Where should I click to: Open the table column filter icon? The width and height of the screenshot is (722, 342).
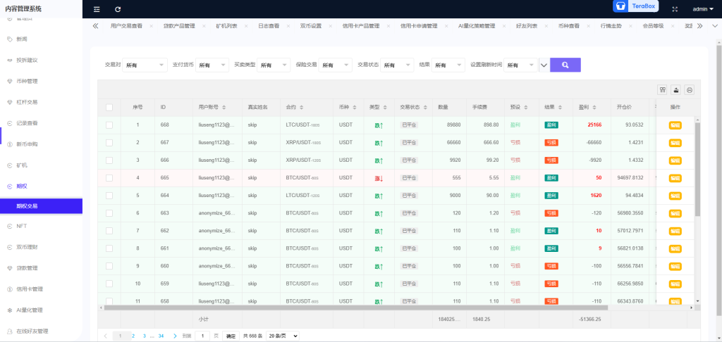(662, 90)
